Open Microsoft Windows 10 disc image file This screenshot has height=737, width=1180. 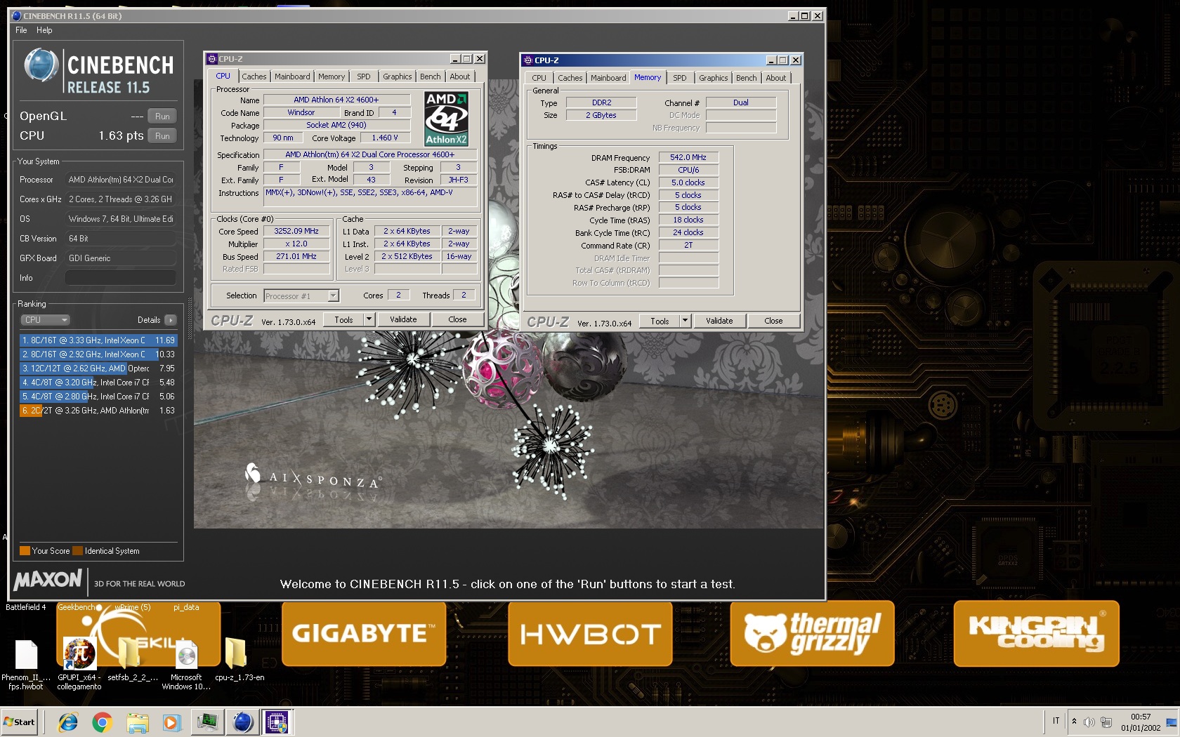click(186, 664)
